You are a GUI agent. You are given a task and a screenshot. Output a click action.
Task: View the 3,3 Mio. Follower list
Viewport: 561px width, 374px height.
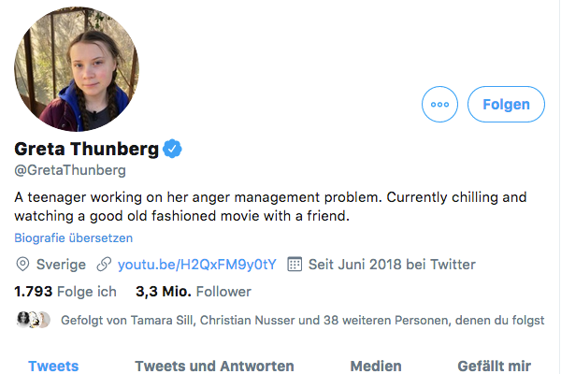coord(191,292)
